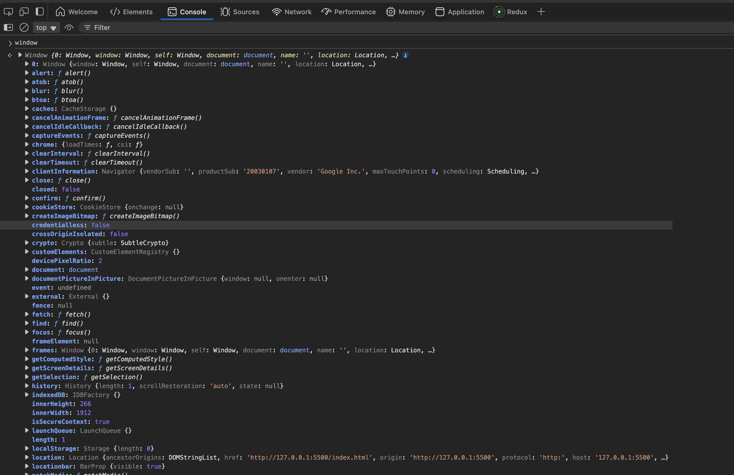734x475 pixels.
Task: Open the Application tab
Action: pos(460,12)
